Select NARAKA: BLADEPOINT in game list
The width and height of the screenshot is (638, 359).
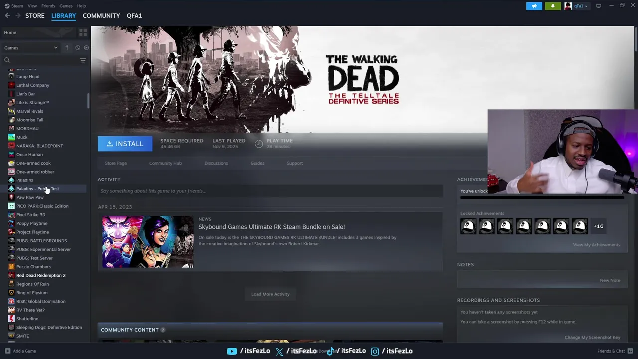(40, 146)
